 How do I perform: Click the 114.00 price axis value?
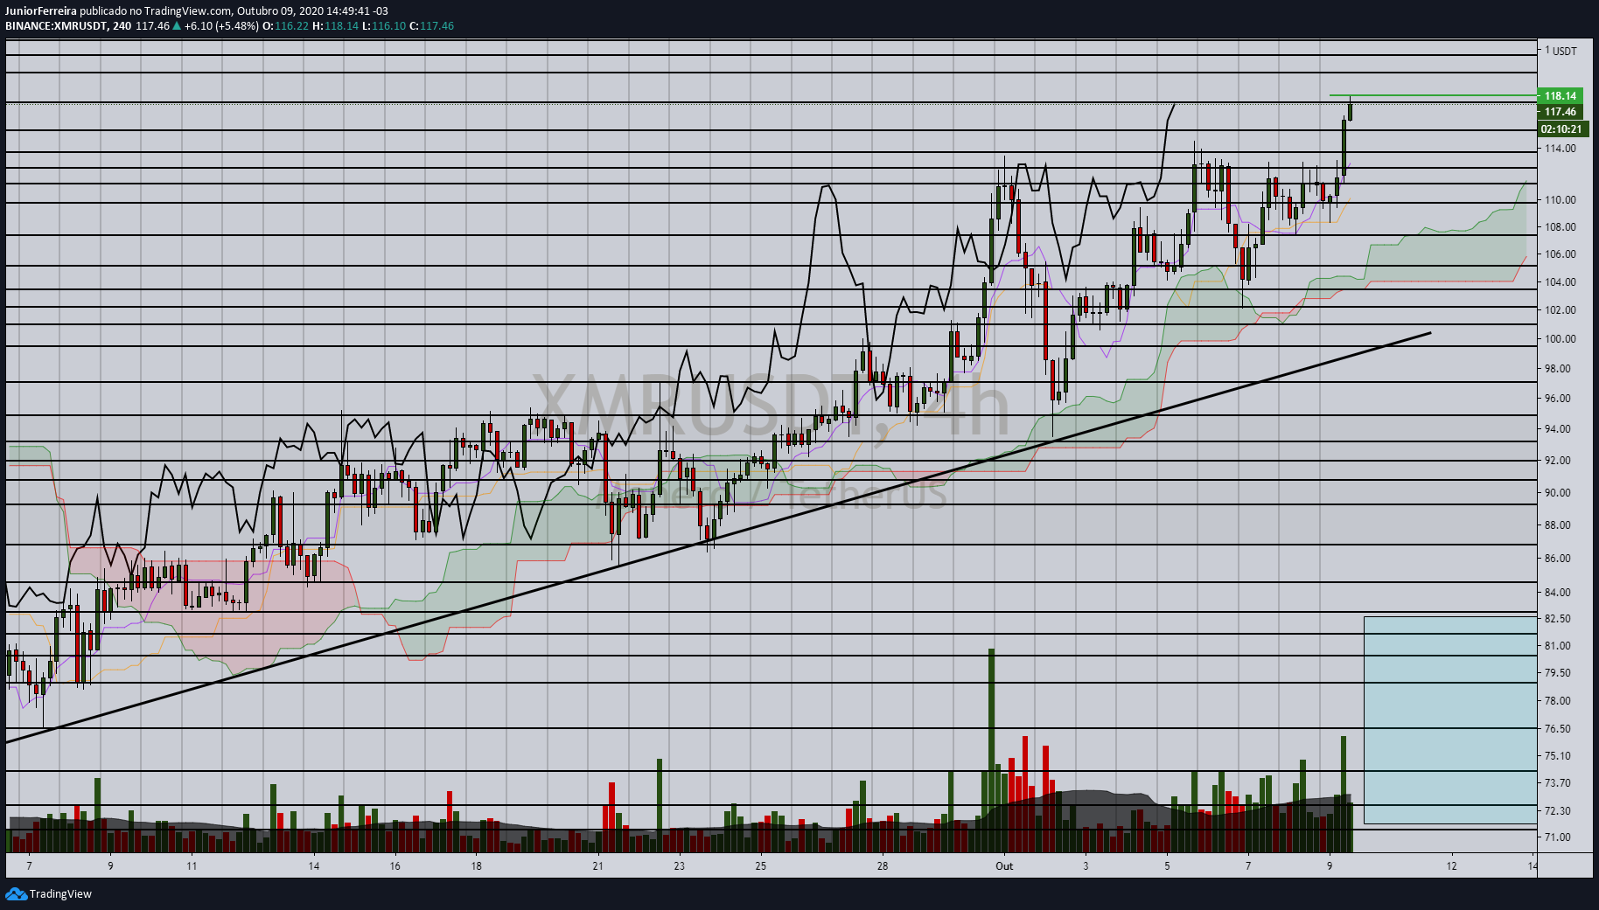[1561, 149]
